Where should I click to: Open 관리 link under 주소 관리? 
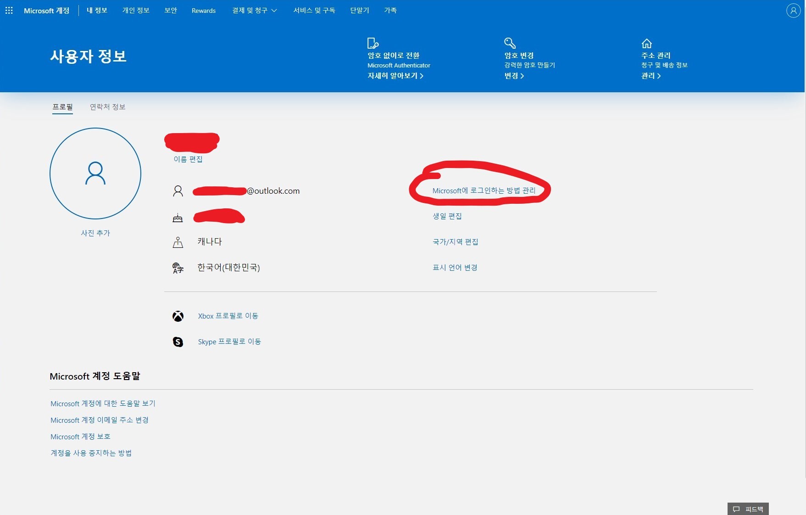pyautogui.click(x=651, y=76)
